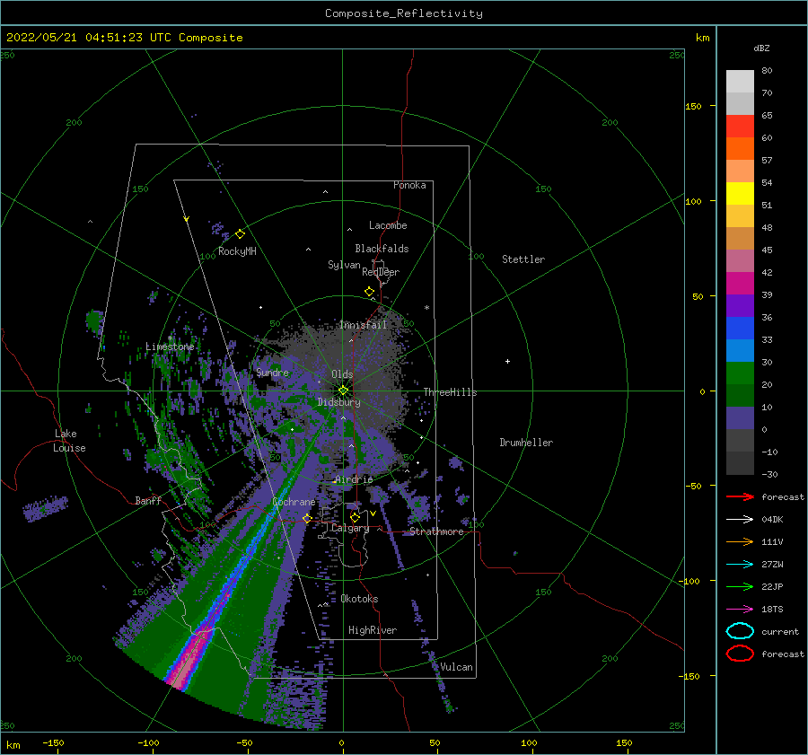This screenshot has height=755, width=808.
Task: Click the yellow diamond marker under Cochrane
Action: point(307,518)
